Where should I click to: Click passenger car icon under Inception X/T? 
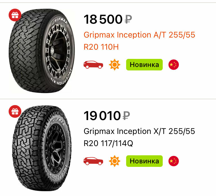pos(93,161)
